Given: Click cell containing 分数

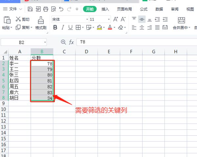Looking at the screenshot, I should pyautogui.click(x=42, y=58).
